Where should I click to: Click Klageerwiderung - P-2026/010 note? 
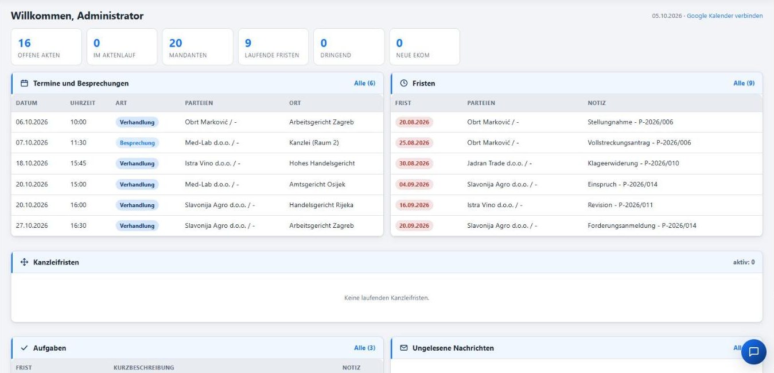[x=633, y=164]
